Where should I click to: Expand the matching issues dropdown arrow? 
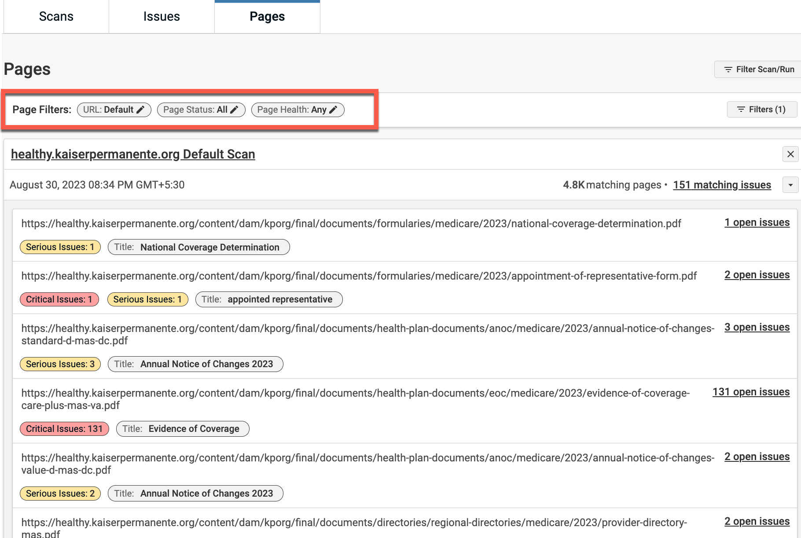click(790, 185)
